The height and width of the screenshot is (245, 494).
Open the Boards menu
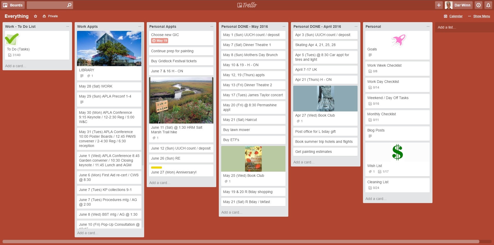[x=13, y=5]
